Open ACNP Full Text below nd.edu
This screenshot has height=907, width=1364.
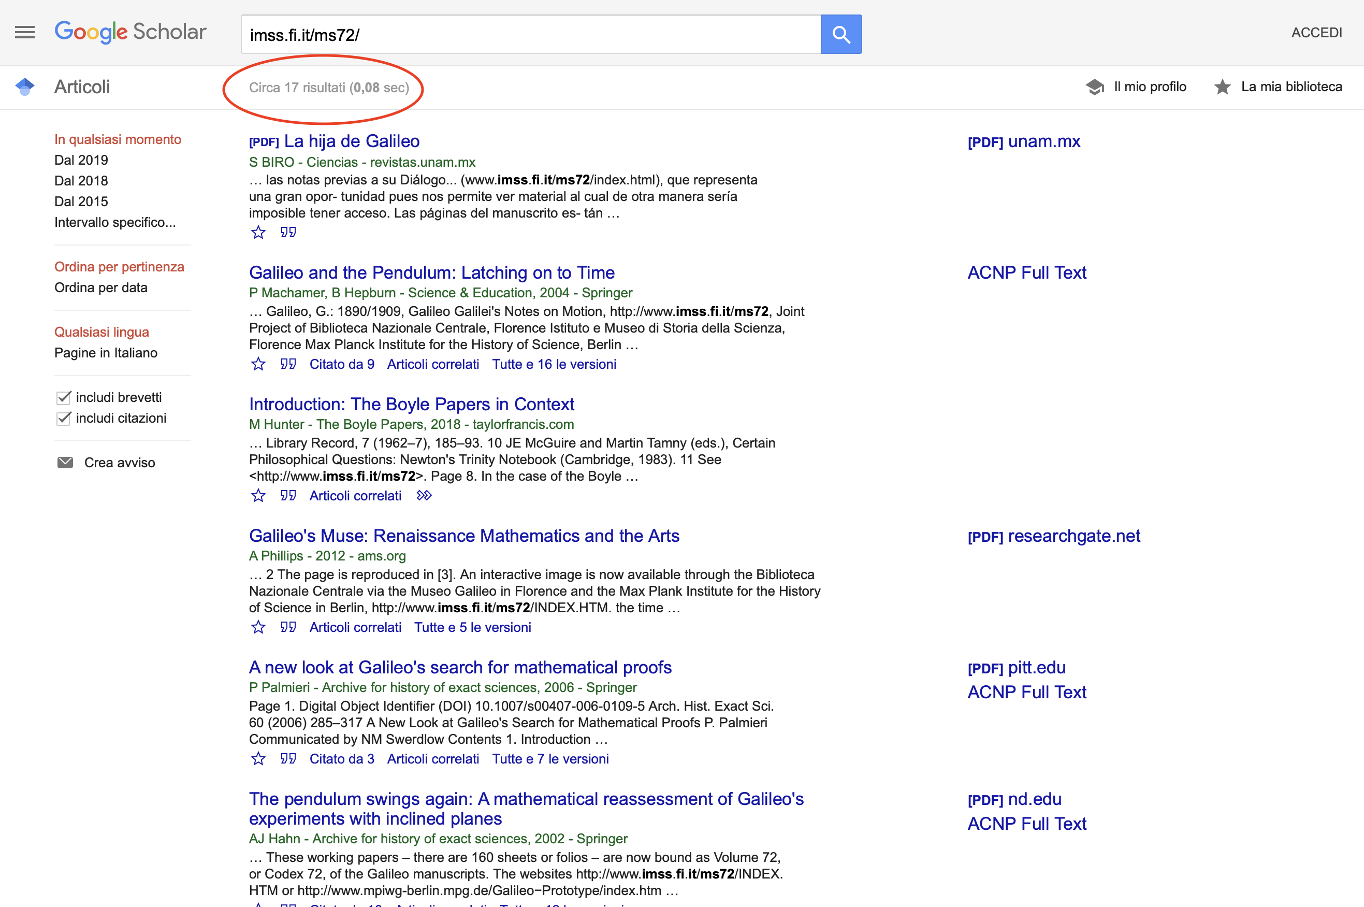pos(1027,824)
